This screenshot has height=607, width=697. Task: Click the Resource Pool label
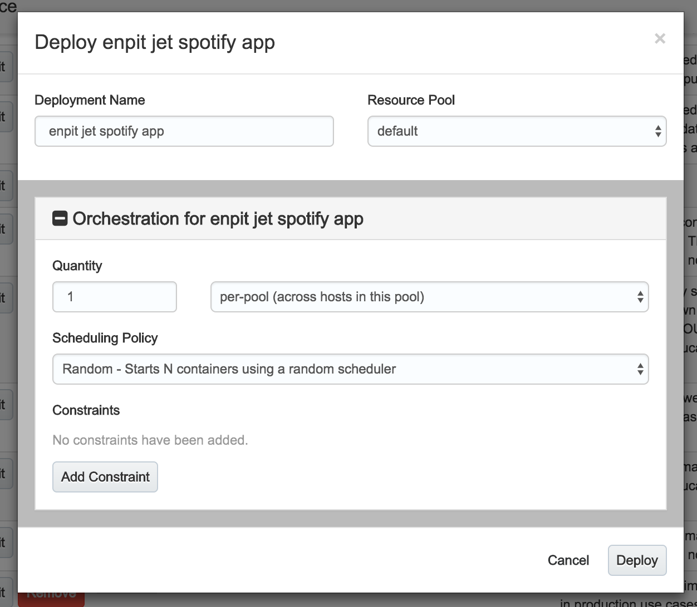click(411, 100)
